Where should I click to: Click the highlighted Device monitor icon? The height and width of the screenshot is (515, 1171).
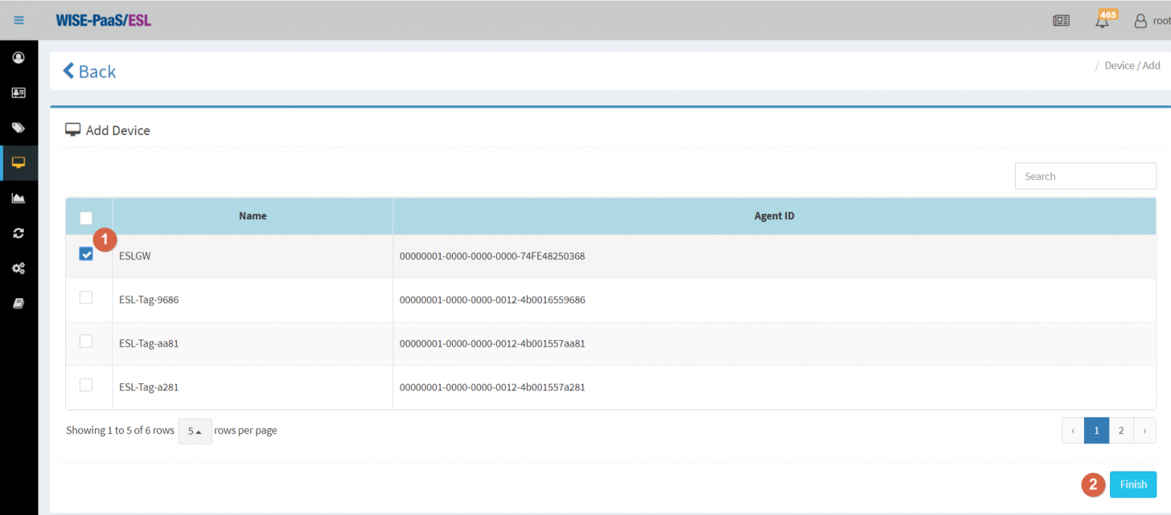pos(18,162)
